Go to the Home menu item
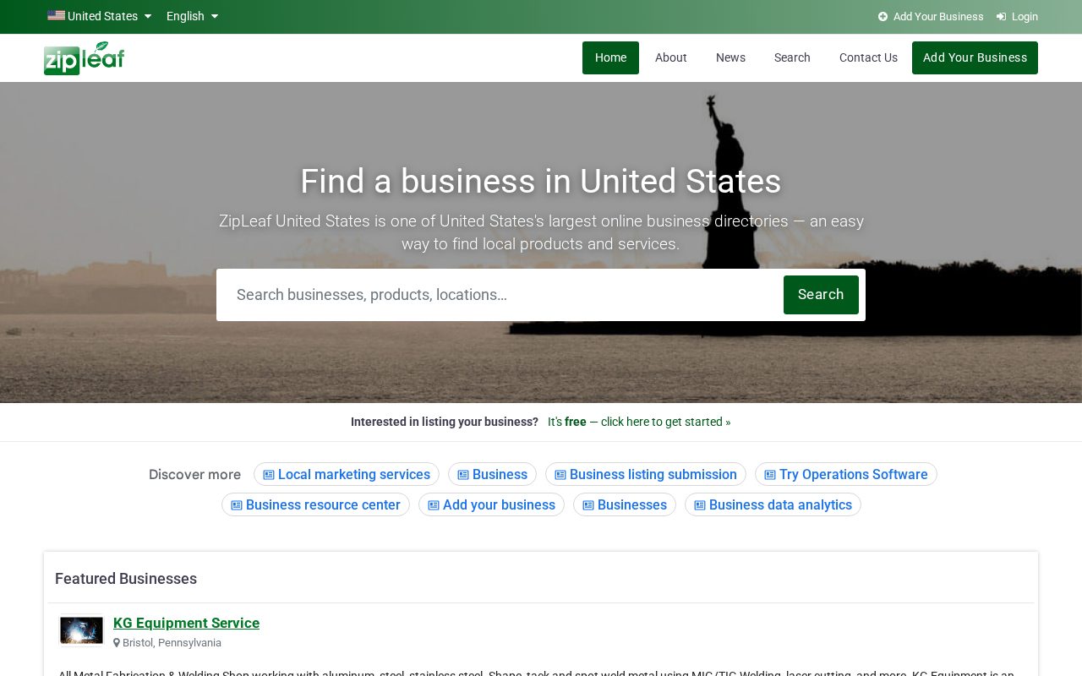The image size is (1082, 676). (610, 57)
